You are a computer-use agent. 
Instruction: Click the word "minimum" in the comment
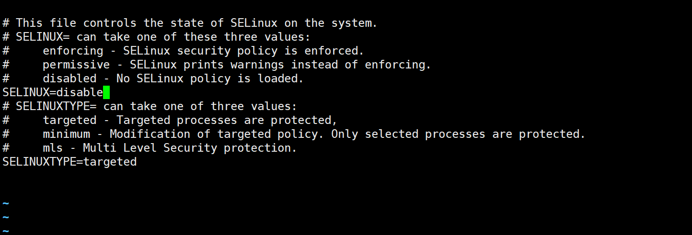66,134
